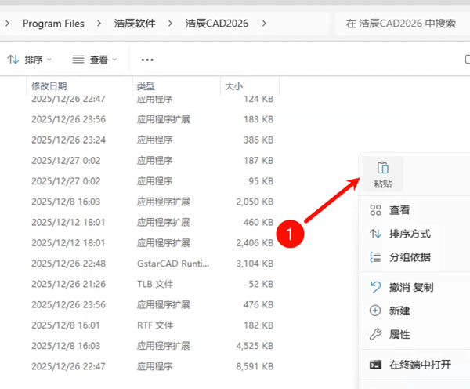This screenshot has height=389, width=470.
Task: Click the grouping icon beside 分组依据
Action: 375,257
